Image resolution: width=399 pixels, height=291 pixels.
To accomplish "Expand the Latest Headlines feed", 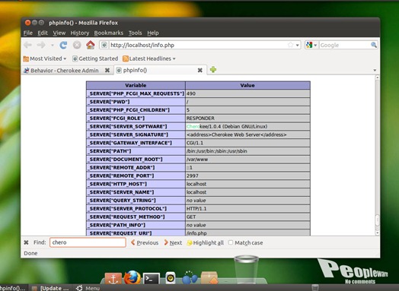I will (x=149, y=59).
